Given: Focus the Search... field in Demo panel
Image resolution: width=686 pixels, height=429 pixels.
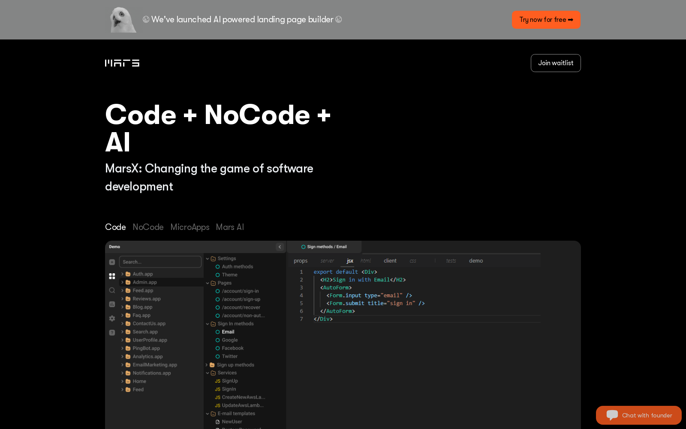Looking at the screenshot, I should click(x=160, y=262).
